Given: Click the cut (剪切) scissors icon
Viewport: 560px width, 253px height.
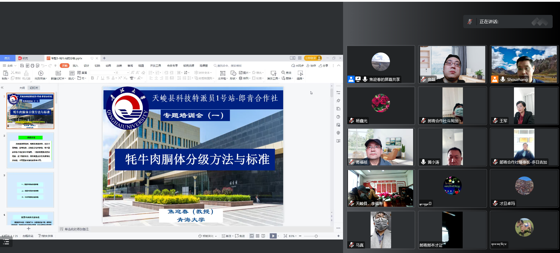Looking at the screenshot, I should 13,72.
